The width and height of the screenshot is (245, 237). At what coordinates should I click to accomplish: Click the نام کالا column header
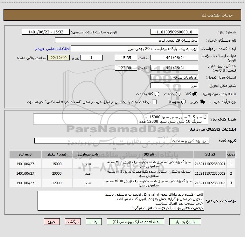(x=149, y=154)
